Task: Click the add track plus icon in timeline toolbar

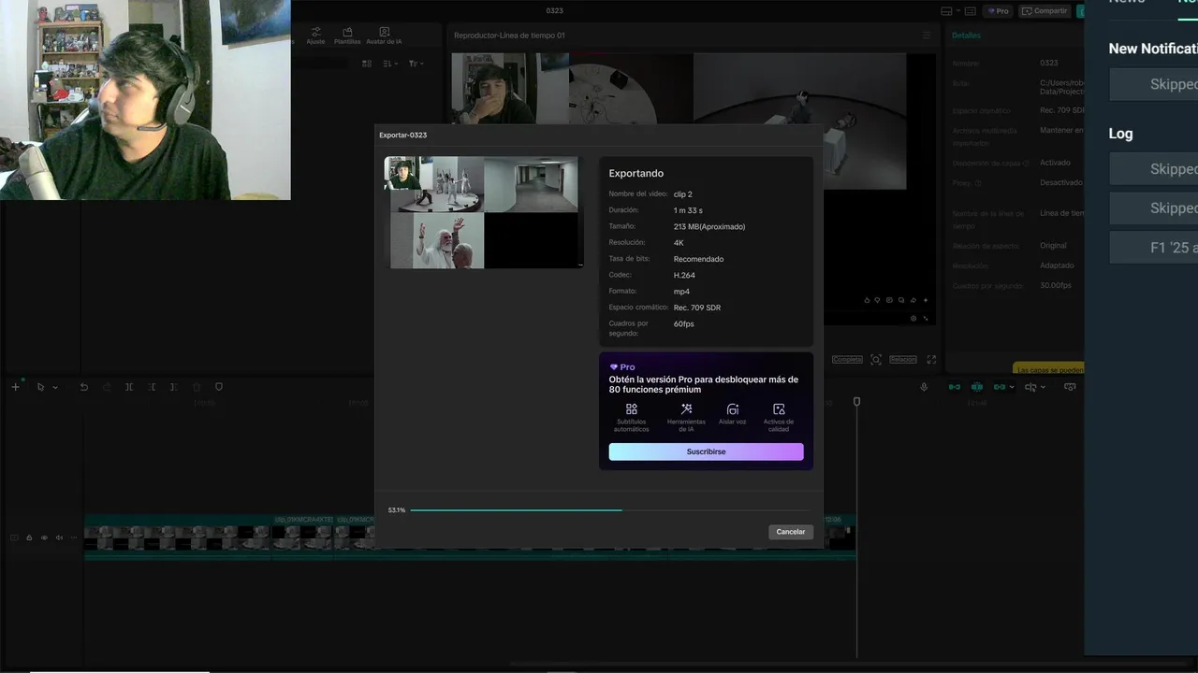Action: [15, 387]
